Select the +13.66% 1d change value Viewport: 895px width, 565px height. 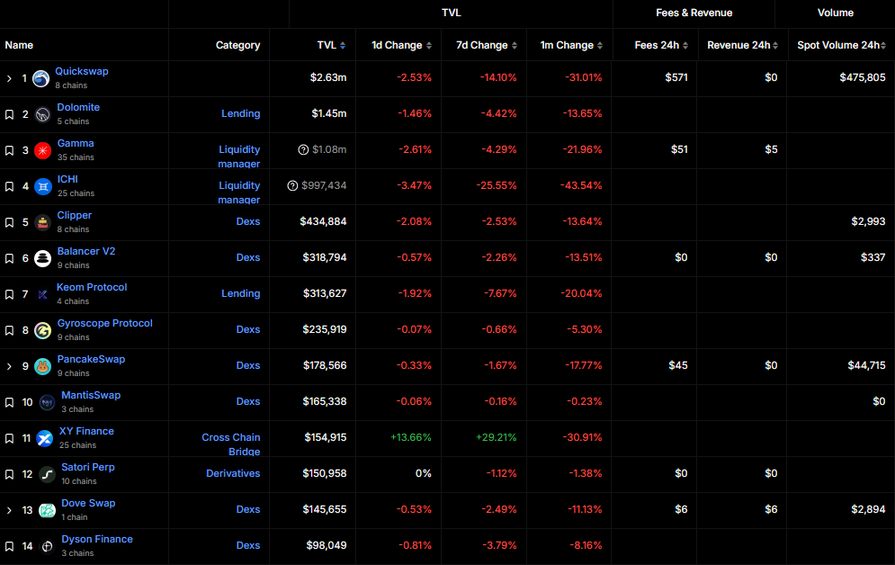click(x=411, y=437)
